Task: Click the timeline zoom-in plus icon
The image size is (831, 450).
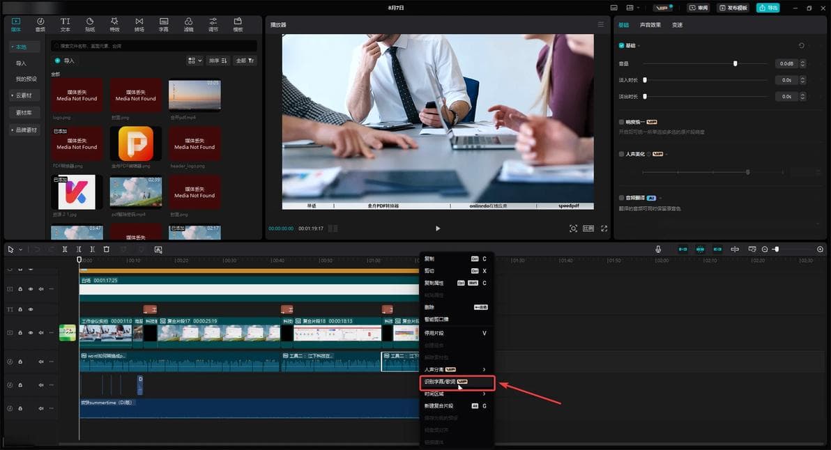Action: (x=820, y=249)
